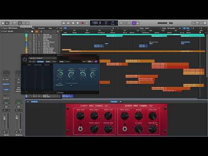Image resolution: width=208 pixels, height=156 pixels.
Task: Toggle the Limiter plugin power button
Action: tap(25, 59)
